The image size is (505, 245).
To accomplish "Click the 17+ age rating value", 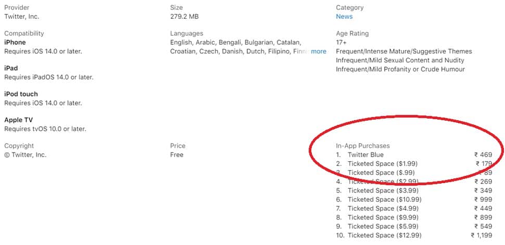I will click(341, 43).
